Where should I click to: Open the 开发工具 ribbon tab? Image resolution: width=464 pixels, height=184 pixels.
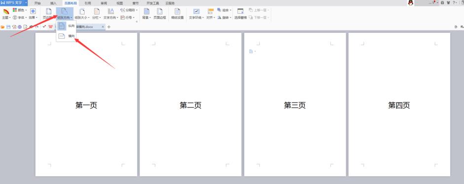(153, 3)
